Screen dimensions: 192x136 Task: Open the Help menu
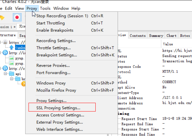[76, 8]
